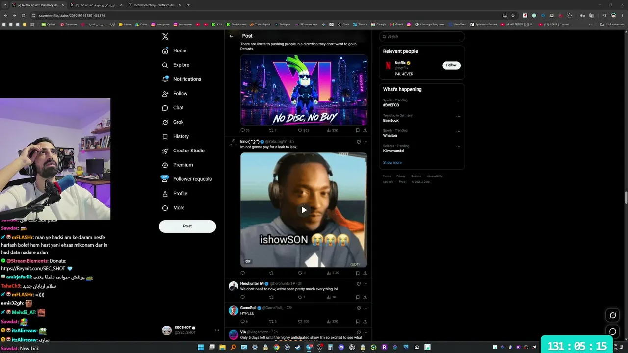628x353 pixels.
Task: Bookmark the Inno GIF post
Action: pos(358,273)
